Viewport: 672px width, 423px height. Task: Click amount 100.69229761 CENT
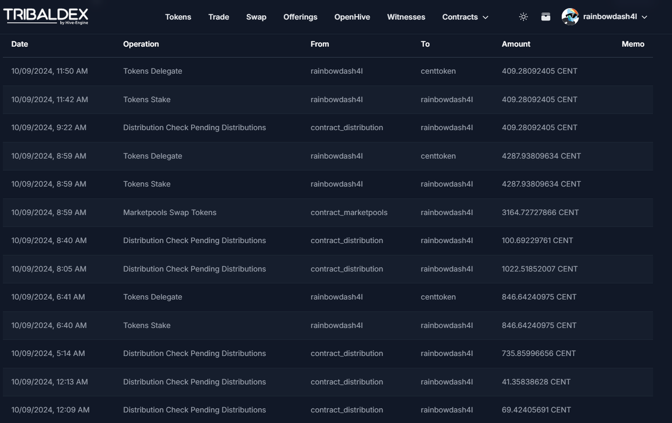tap(538, 241)
